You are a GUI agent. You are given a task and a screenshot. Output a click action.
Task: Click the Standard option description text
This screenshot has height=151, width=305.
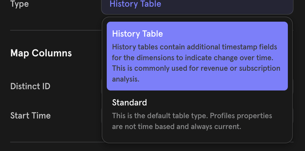click(x=192, y=121)
